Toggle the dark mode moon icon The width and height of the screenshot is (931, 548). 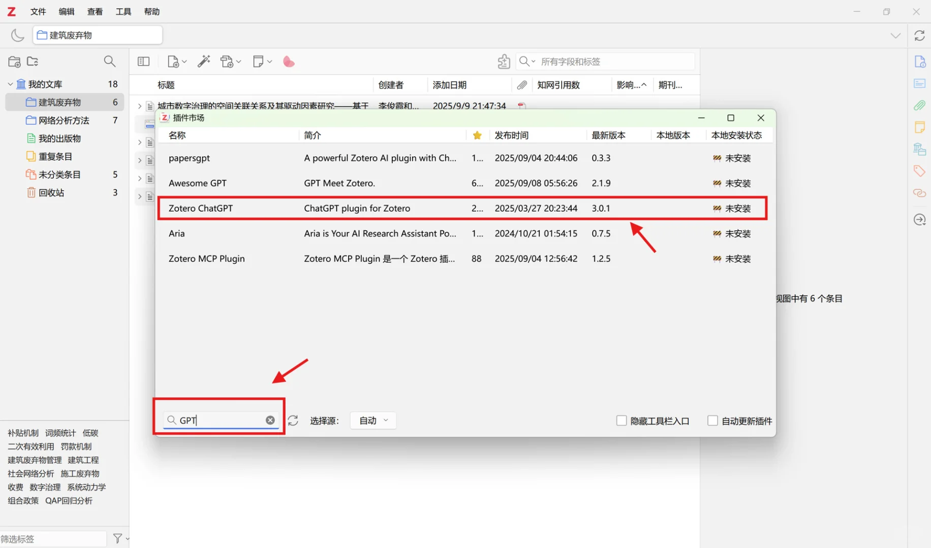click(17, 35)
